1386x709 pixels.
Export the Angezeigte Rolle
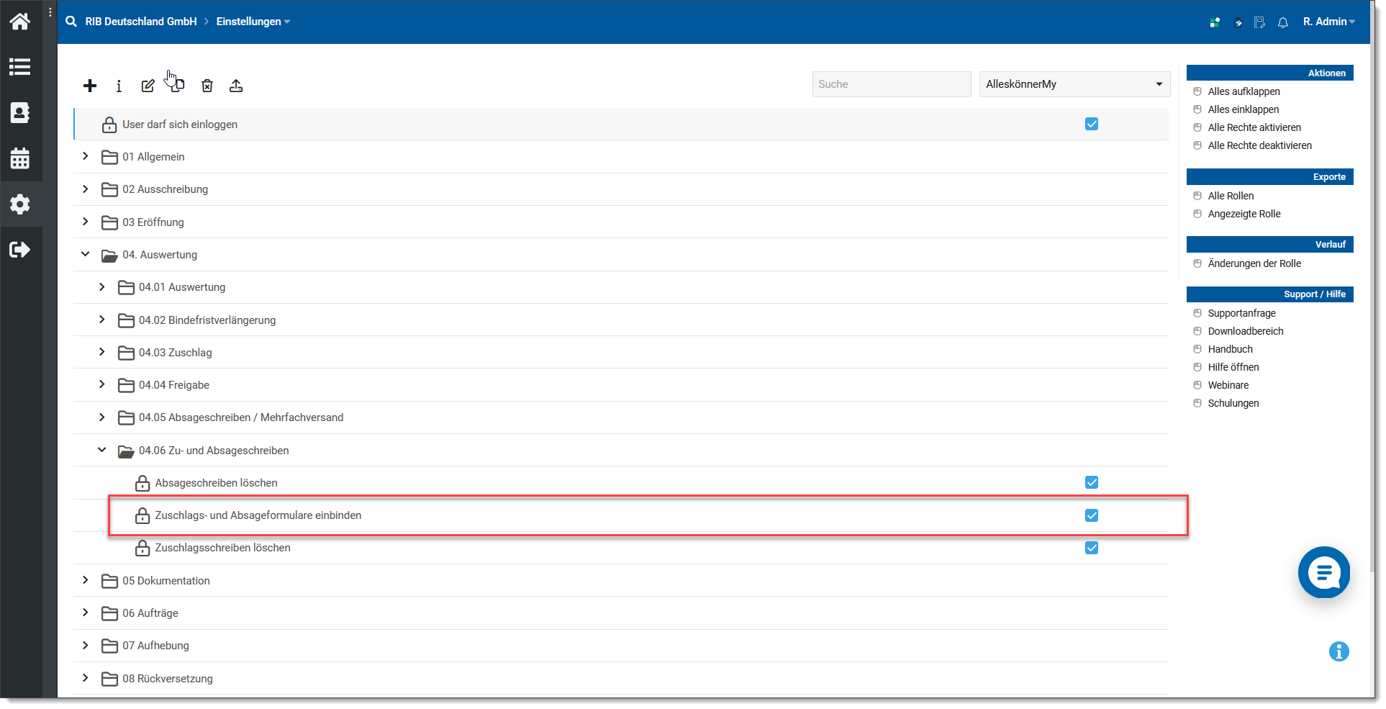point(1244,214)
